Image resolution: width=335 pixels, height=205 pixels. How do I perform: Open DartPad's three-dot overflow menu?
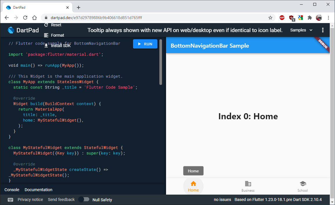click(x=323, y=30)
